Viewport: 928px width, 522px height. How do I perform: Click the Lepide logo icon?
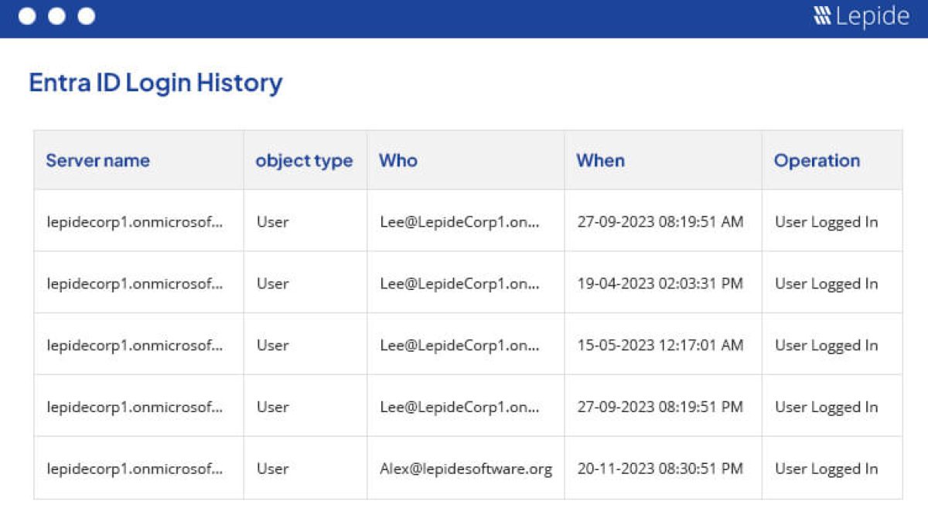click(x=822, y=16)
